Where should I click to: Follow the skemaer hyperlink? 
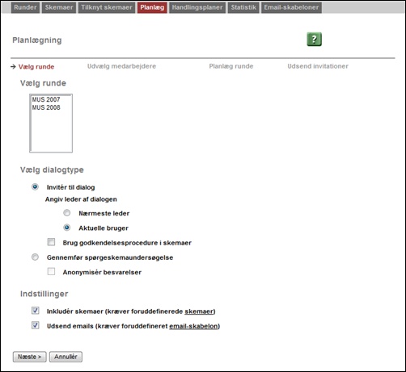(199, 311)
